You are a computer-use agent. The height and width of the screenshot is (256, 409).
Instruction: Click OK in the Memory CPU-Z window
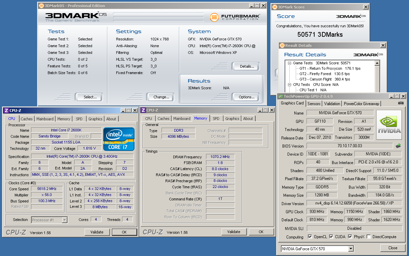(261, 232)
